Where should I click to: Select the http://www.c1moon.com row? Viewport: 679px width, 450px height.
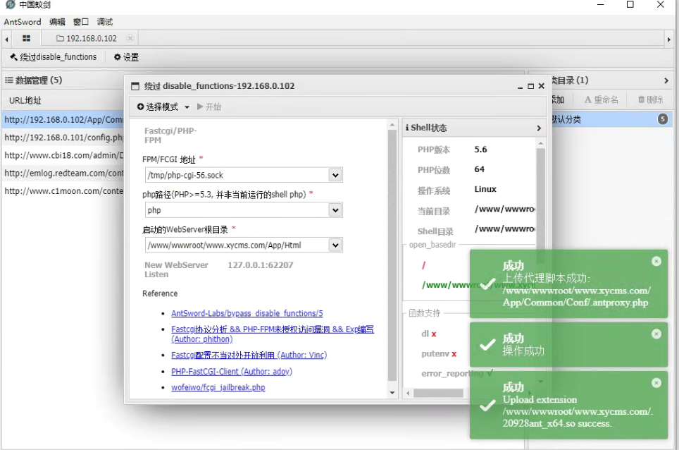tap(63, 190)
